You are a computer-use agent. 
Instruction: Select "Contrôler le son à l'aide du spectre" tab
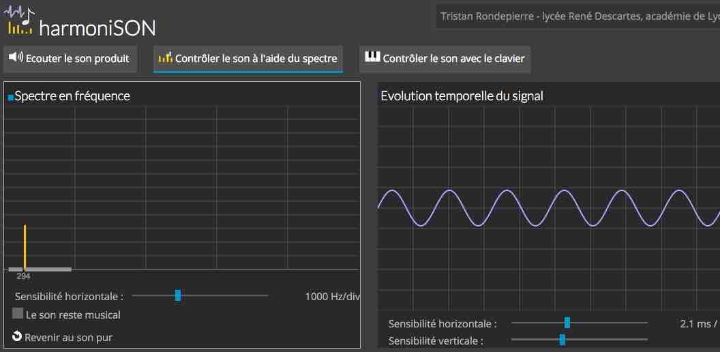pyautogui.click(x=248, y=59)
